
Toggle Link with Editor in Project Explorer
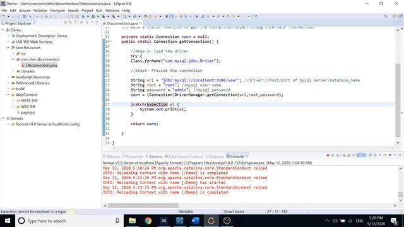[x=70, y=23]
